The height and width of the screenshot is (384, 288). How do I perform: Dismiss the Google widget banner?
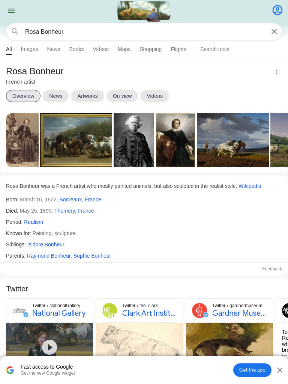click(x=280, y=370)
